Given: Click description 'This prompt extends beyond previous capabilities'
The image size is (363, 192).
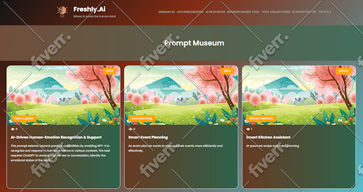Looking at the screenshot, I should pyautogui.click(x=60, y=153).
